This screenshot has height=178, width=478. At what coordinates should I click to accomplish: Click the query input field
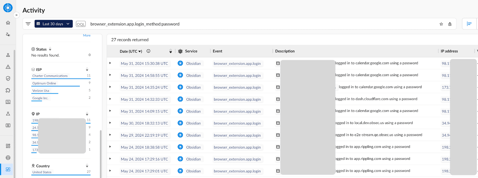[x=263, y=24]
